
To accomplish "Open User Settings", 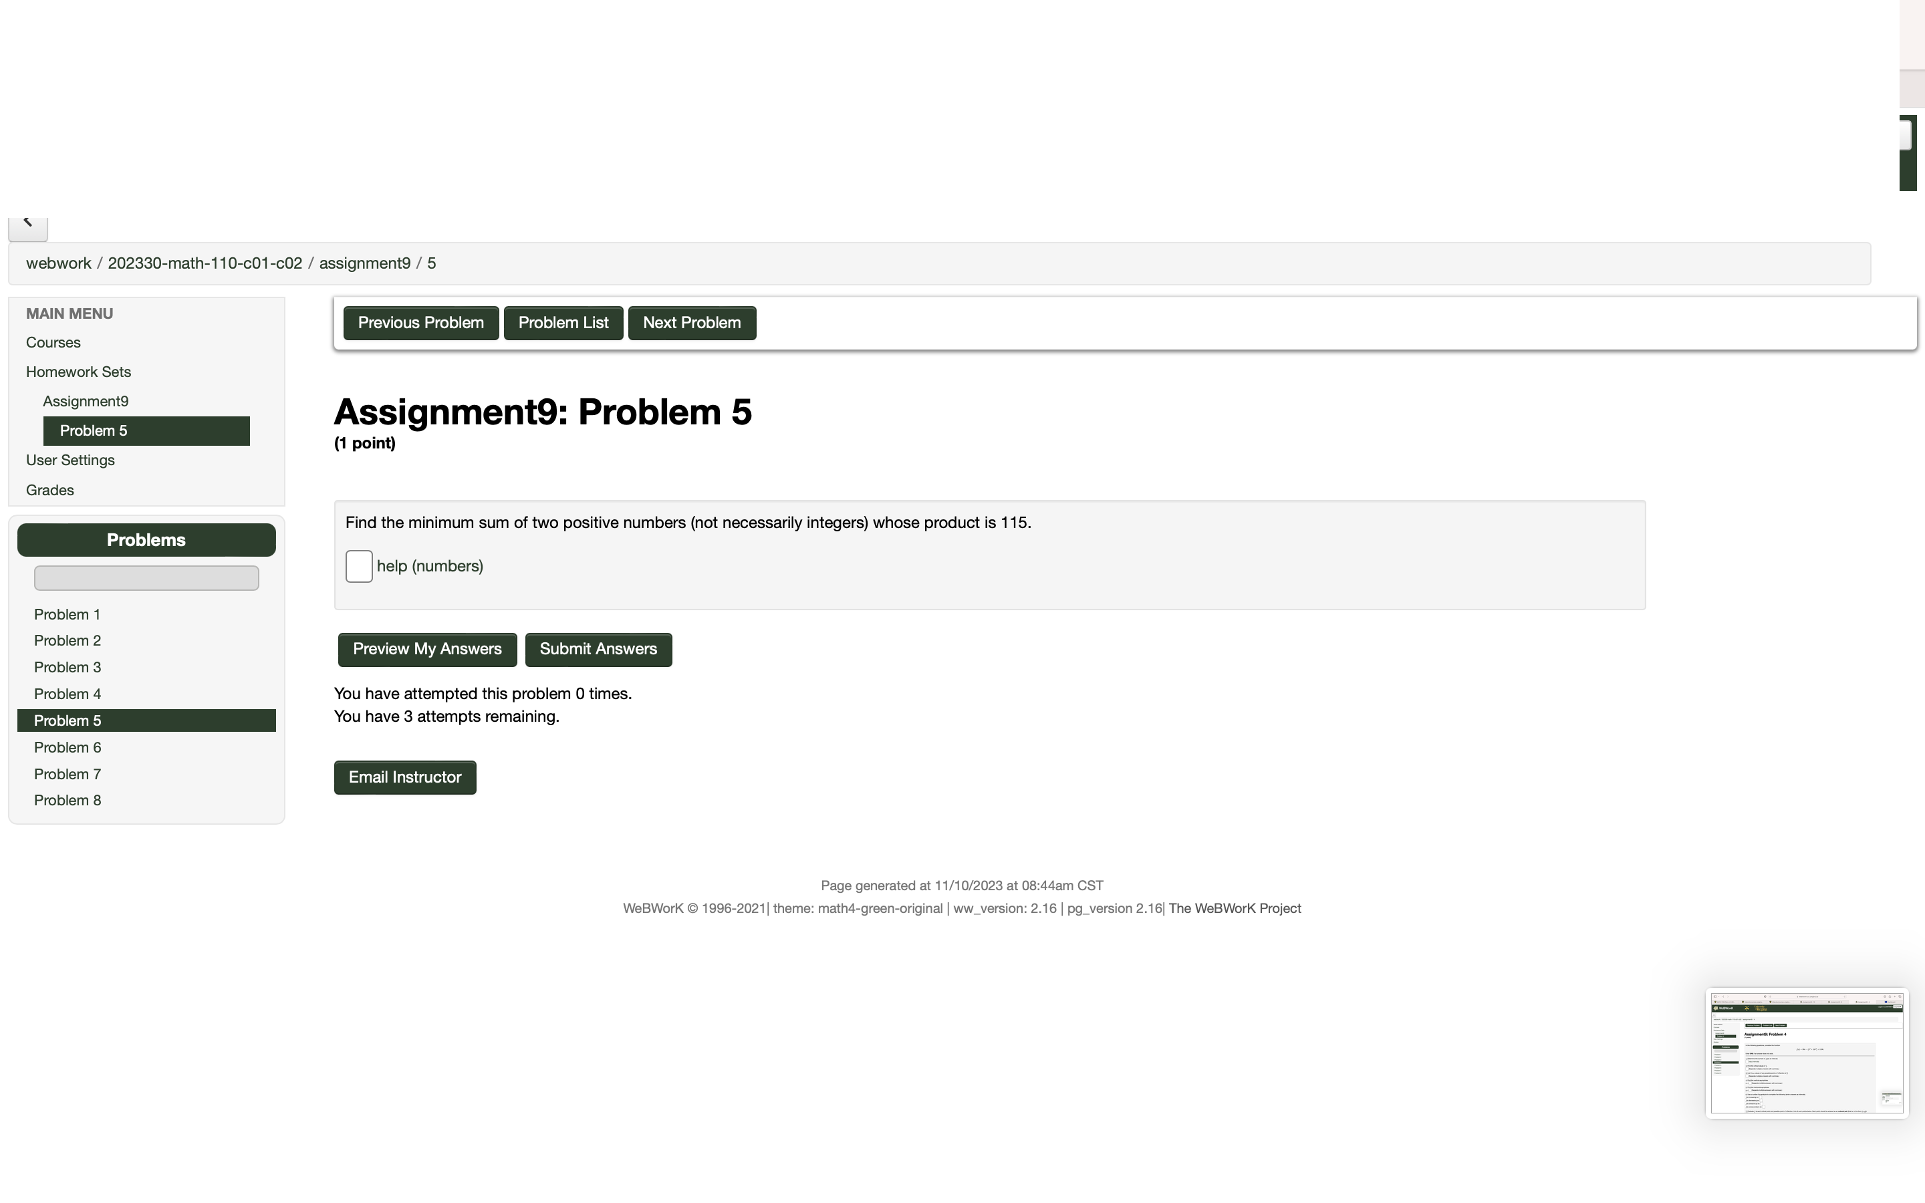I will [70, 460].
